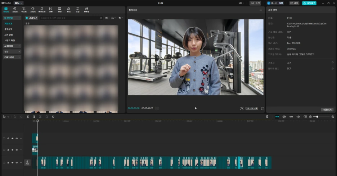Viewport: 337px width, 176px height.
Task: Click the trash delete icon in timeline toolbar
Action: tap(47, 117)
